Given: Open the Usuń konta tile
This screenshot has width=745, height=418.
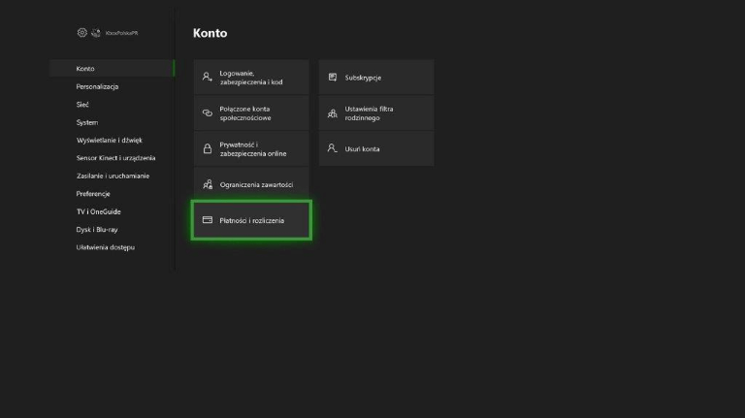Looking at the screenshot, I should click(376, 148).
